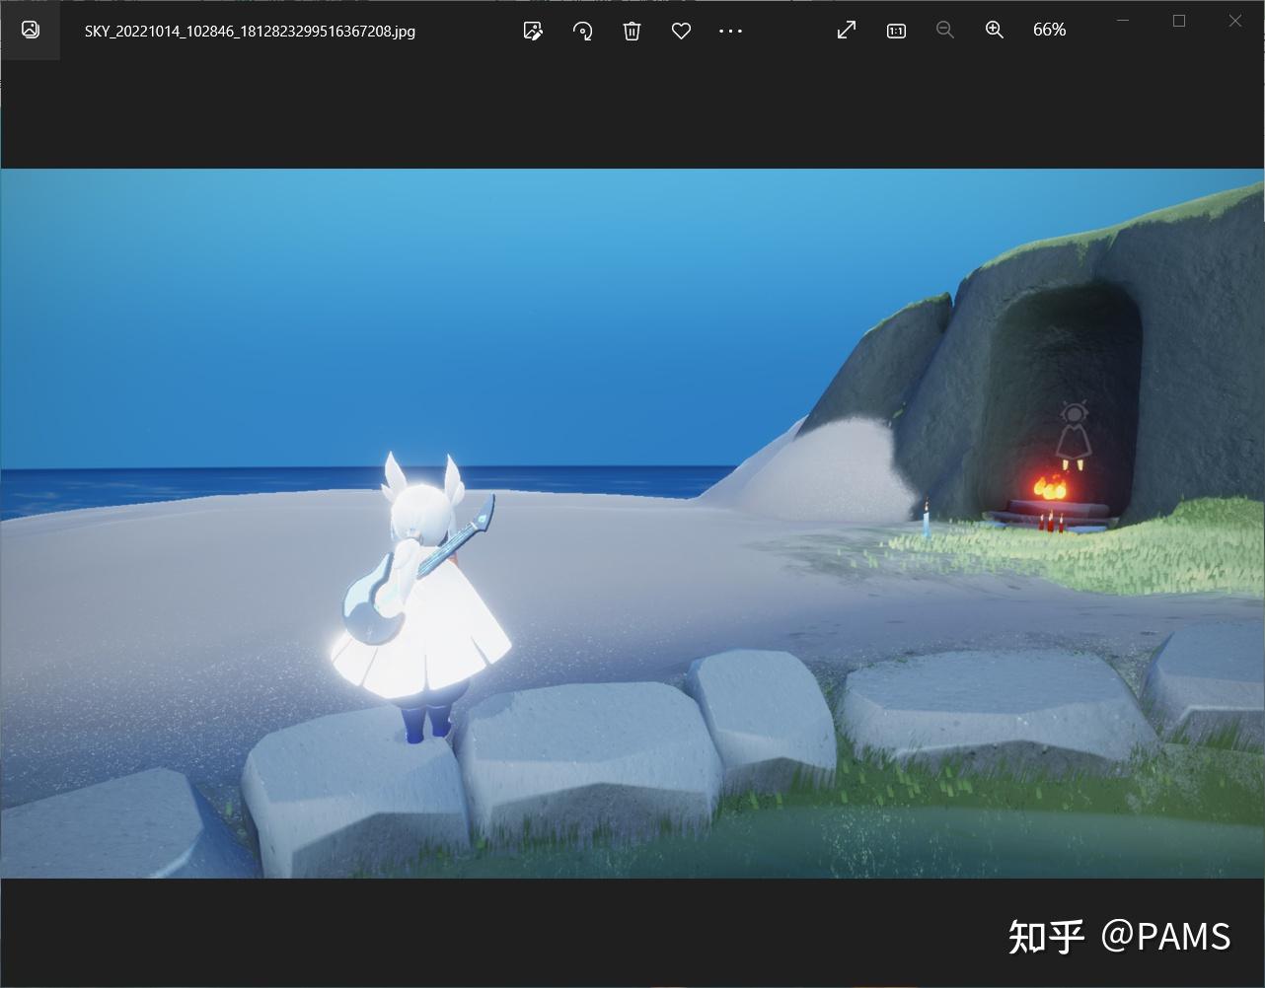Open the See more three-dot menu
1265x988 pixels.
tap(730, 31)
